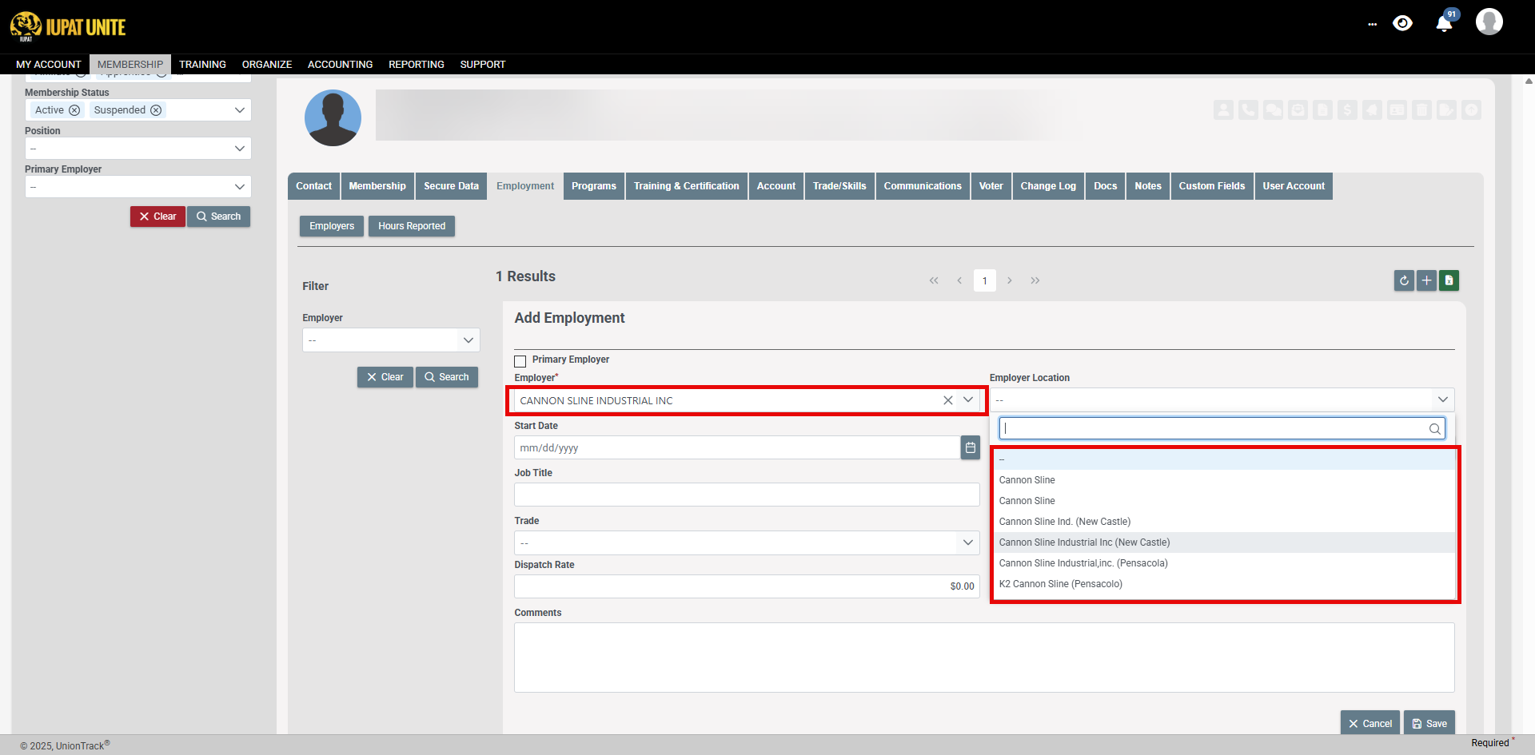1535x755 pixels.
Task: Open the ACCOUNTING menu
Action: pos(340,65)
